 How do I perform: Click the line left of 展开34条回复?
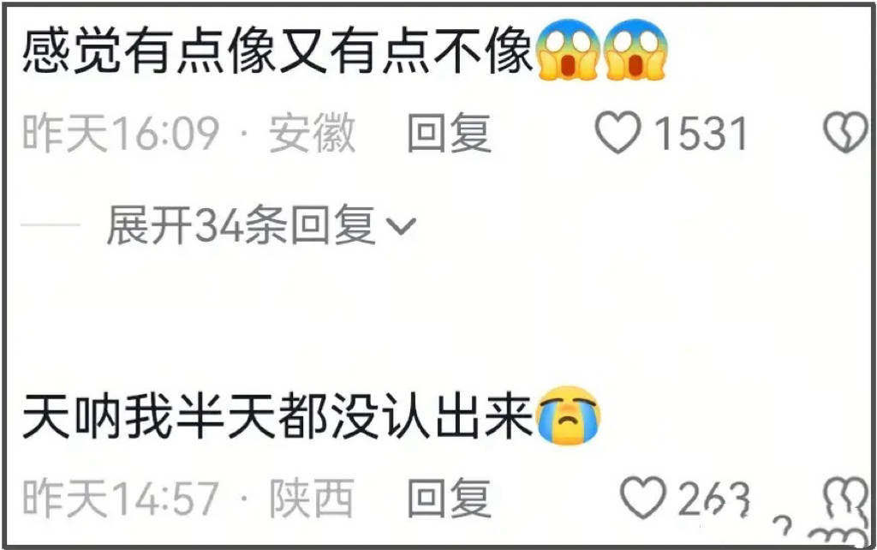coord(51,225)
